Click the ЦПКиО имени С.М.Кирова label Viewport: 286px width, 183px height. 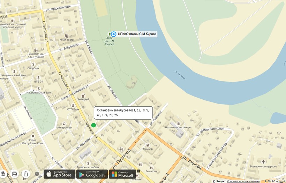pos(137,34)
